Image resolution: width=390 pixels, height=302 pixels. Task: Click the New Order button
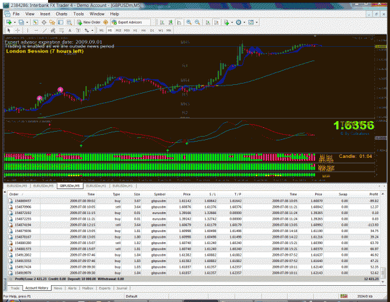tap(89, 22)
